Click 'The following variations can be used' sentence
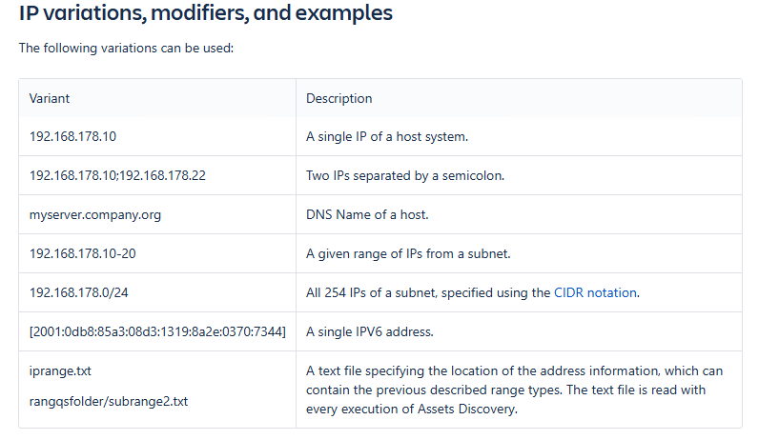The height and width of the screenshot is (440, 759). tap(127, 48)
